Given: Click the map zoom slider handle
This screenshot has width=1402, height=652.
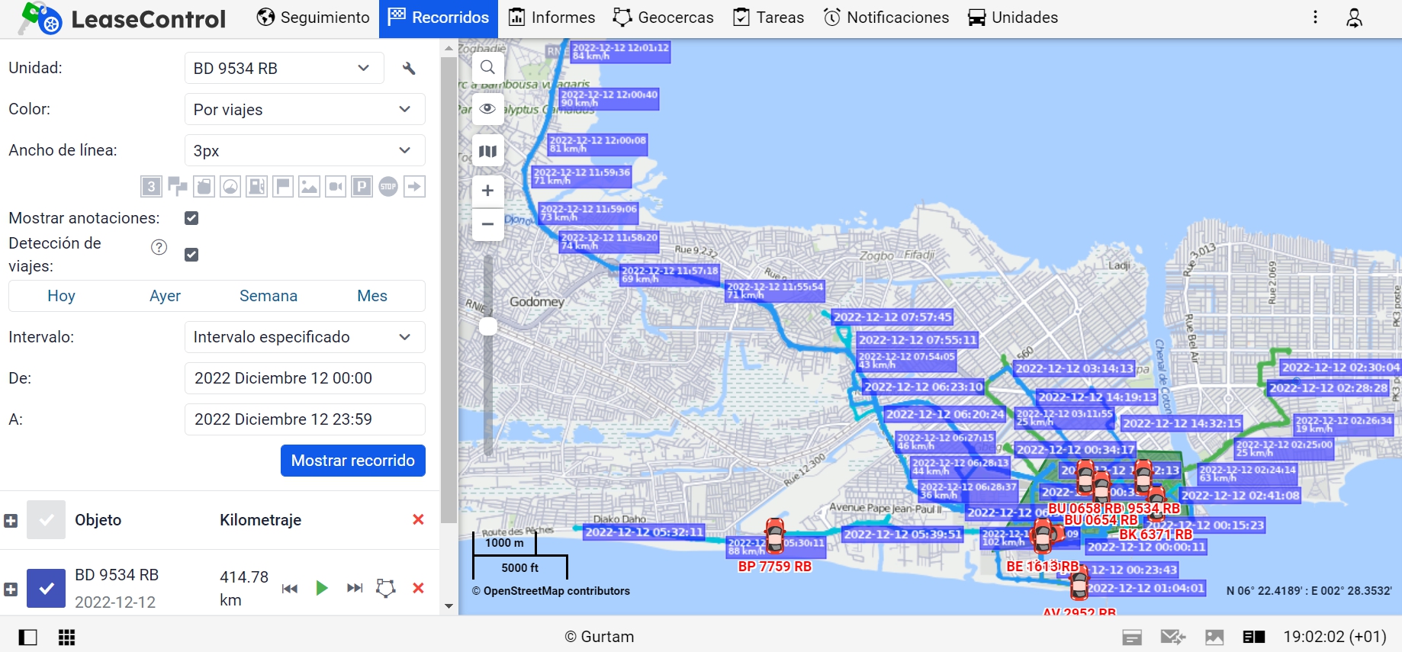Looking at the screenshot, I should pos(488,326).
